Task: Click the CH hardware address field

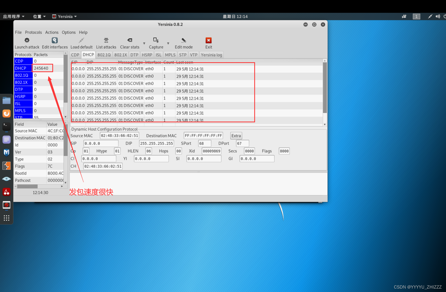Action: coord(103,166)
